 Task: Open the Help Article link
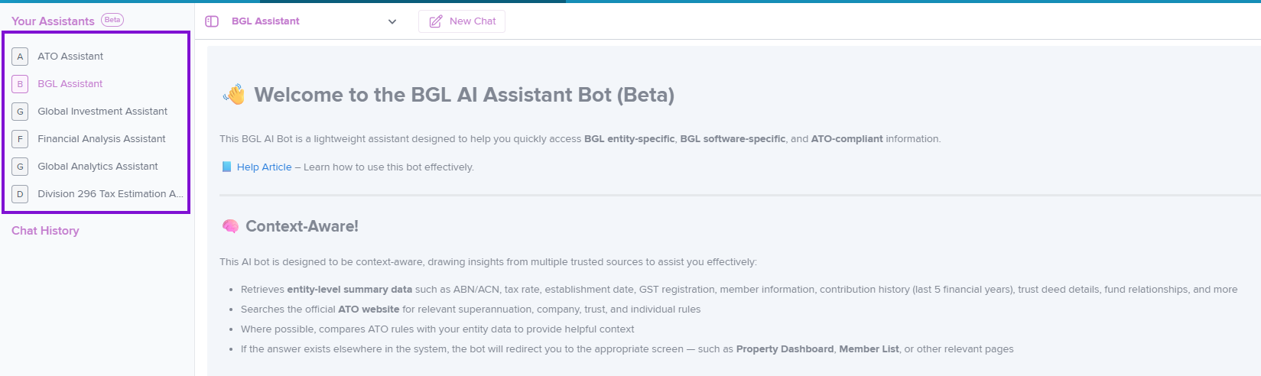click(x=264, y=167)
